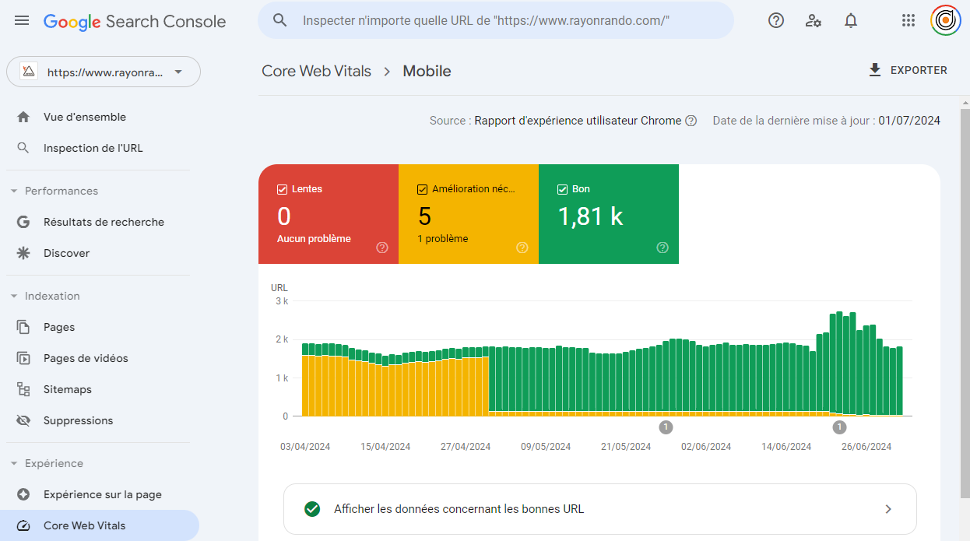Click the search magnifier icon
This screenshot has height=541, width=970.
280,20
